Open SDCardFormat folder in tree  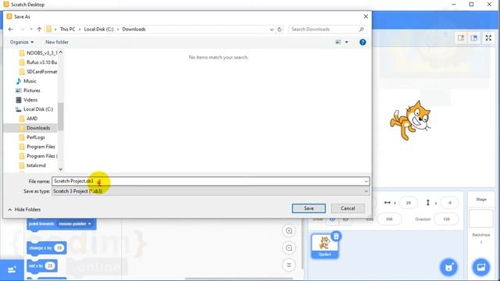coord(38,72)
